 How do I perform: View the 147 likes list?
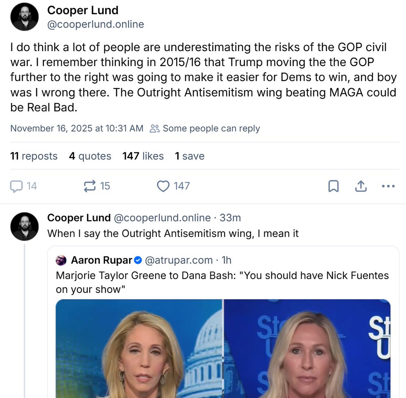[143, 156]
